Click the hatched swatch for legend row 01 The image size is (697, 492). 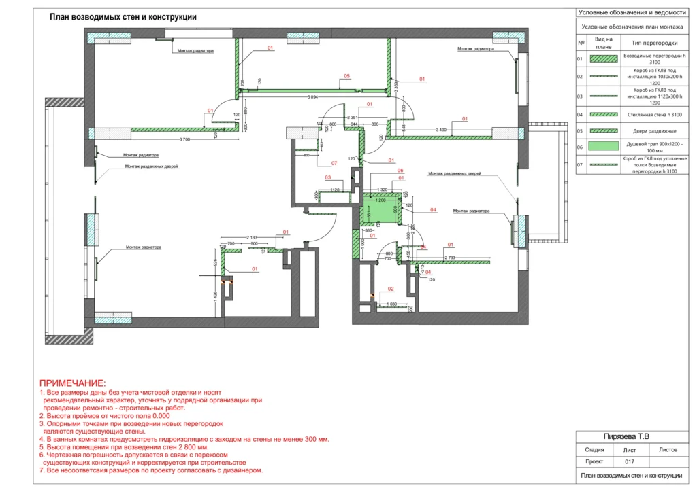click(x=603, y=58)
